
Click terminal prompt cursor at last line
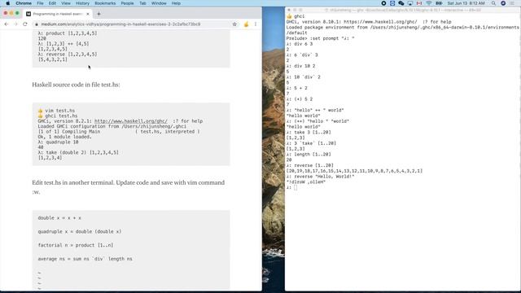(x=296, y=188)
